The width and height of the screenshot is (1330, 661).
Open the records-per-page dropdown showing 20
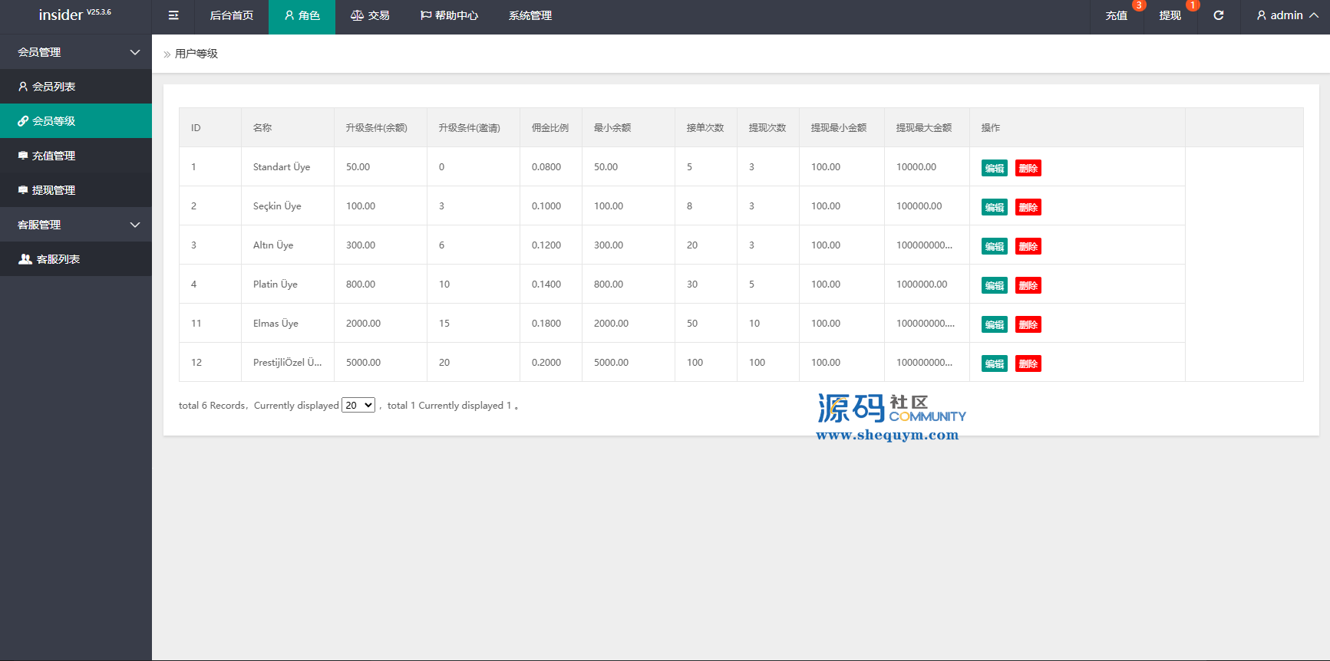point(358,406)
